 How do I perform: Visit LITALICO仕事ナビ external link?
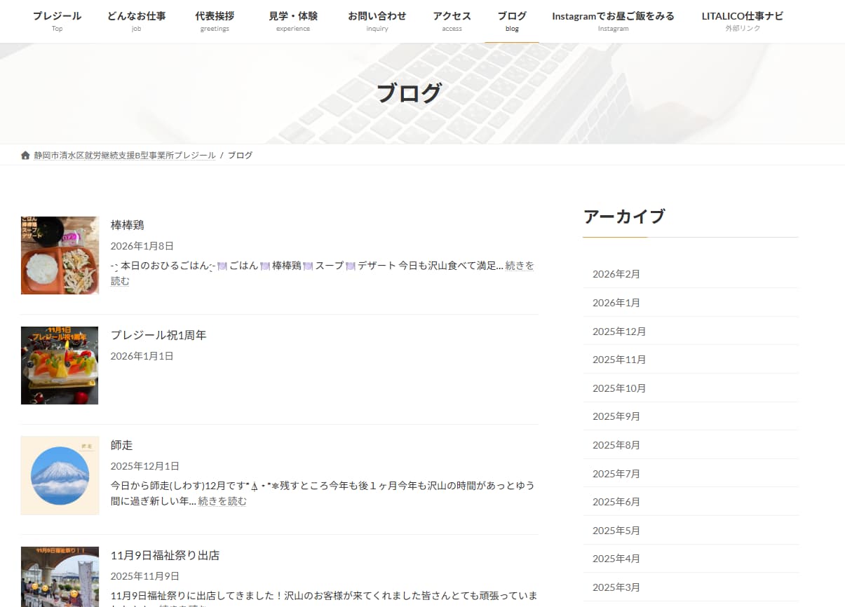(742, 21)
